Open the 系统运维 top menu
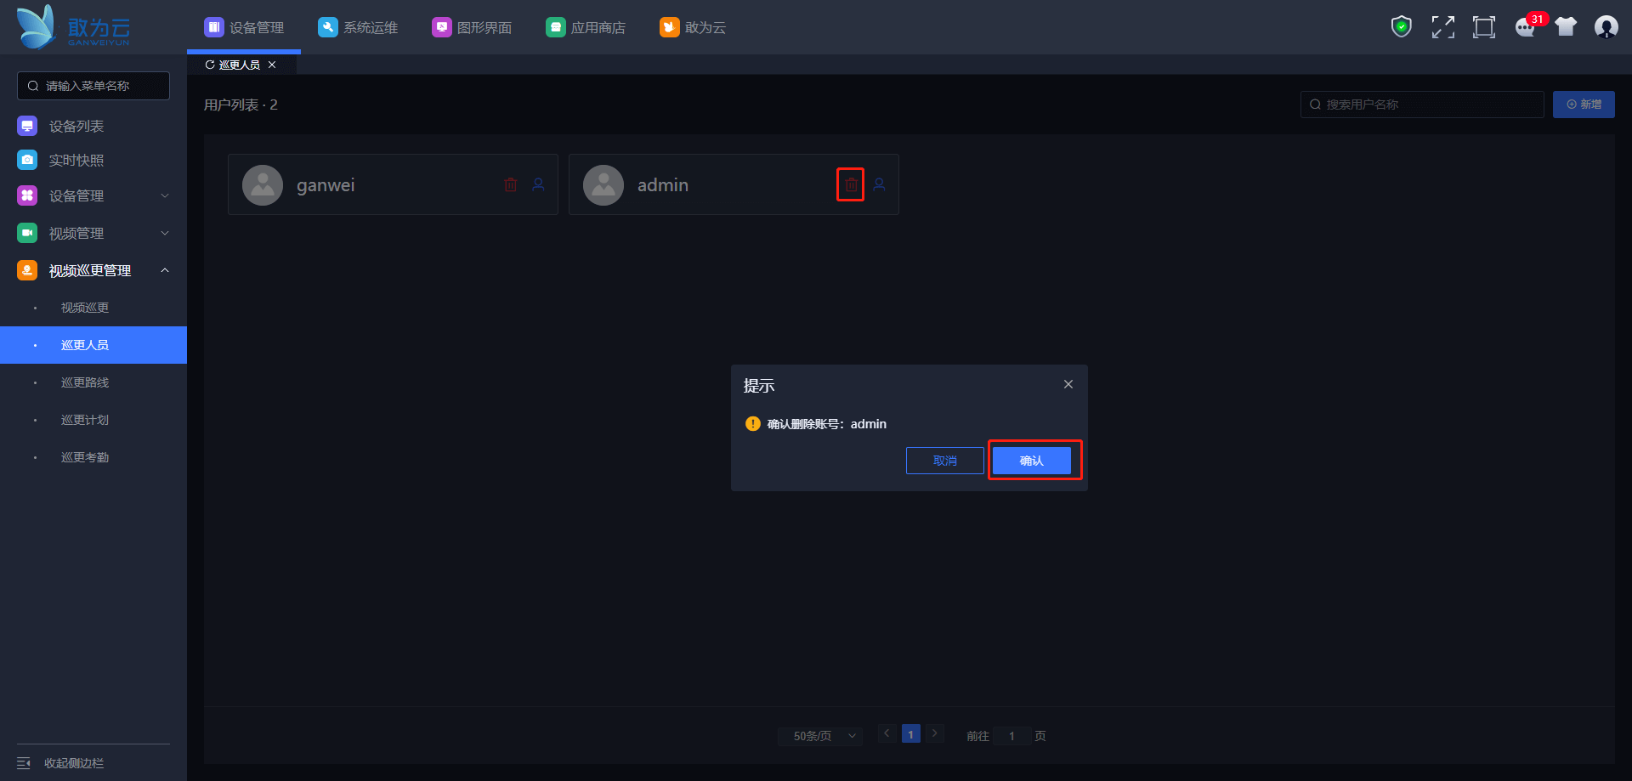 358,27
